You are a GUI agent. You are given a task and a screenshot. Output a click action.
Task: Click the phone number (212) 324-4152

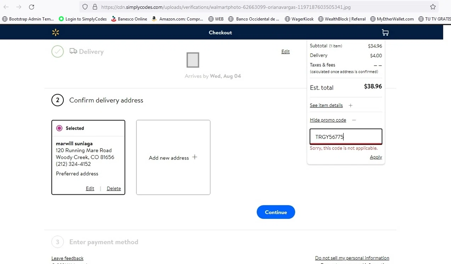pyautogui.click(x=73, y=164)
